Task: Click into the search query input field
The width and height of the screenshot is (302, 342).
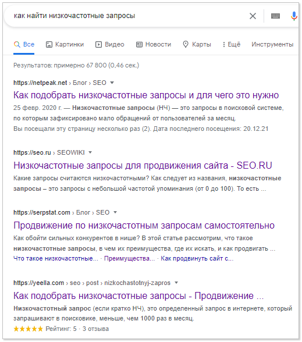Action: [127, 16]
